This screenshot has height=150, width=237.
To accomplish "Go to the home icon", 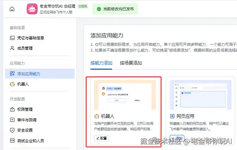I will [x=12, y=9].
